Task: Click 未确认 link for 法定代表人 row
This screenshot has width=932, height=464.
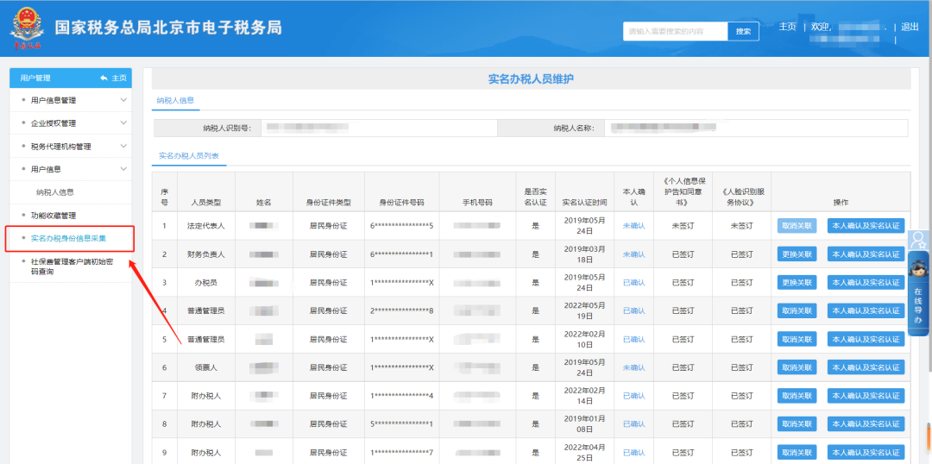Action: (633, 226)
